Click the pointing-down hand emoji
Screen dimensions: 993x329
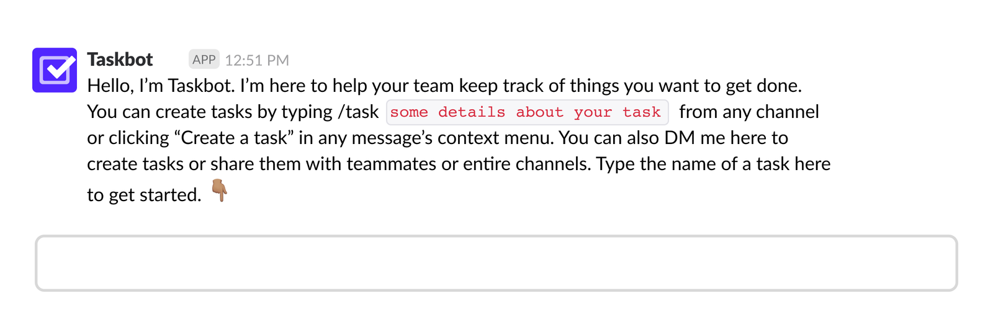tap(220, 191)
